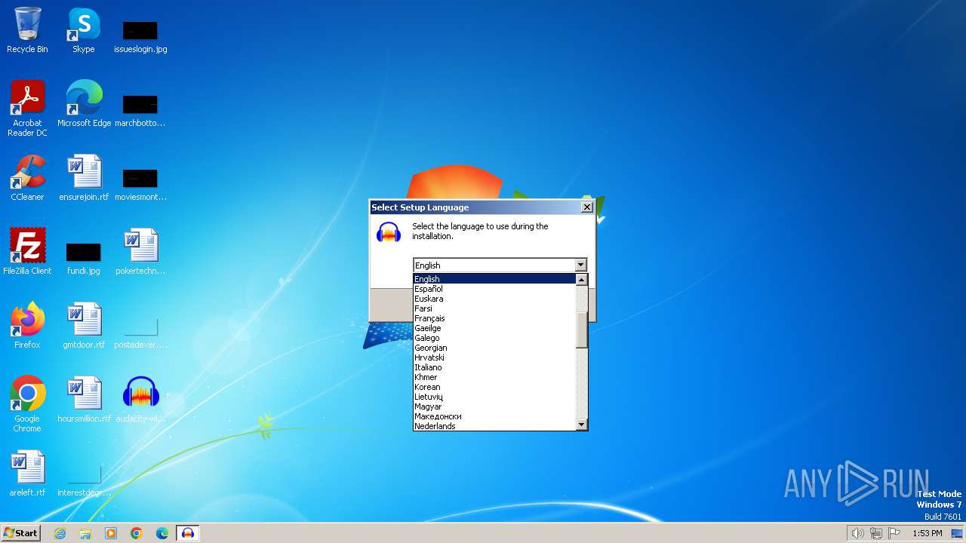Choose Français in the language list
Image resolution: width=966 pixels, height=543 pixels.
click(494, 318)
